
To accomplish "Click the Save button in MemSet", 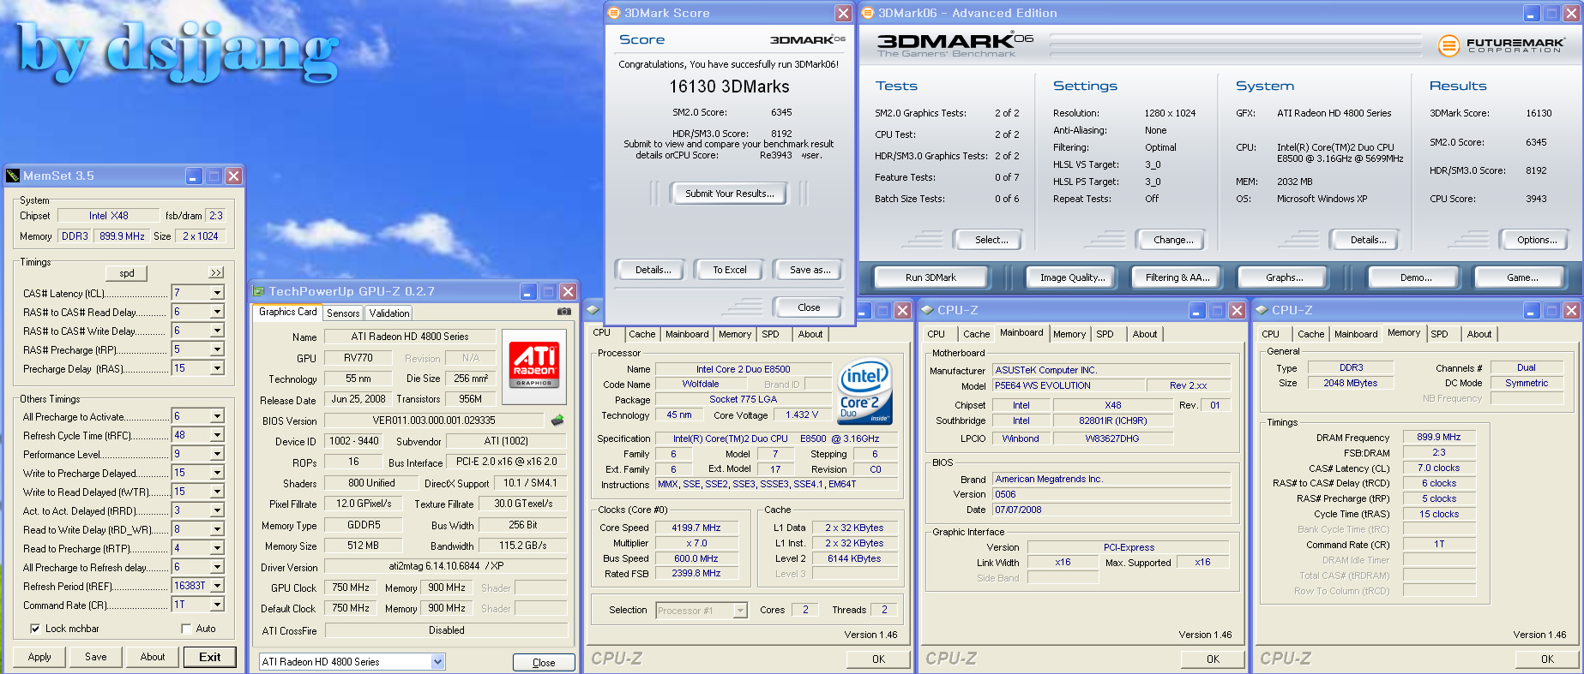I will pyautogui.click(x=95, y=657).
